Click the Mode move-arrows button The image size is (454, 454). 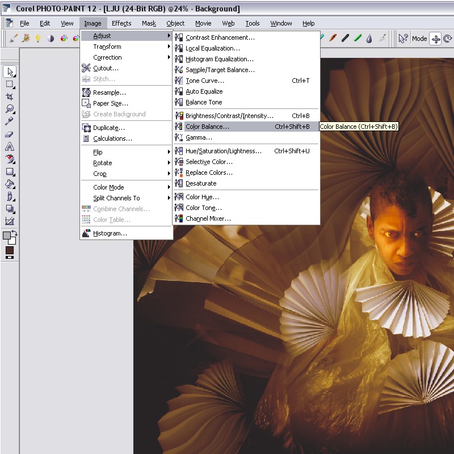click(x=436, y=39)
